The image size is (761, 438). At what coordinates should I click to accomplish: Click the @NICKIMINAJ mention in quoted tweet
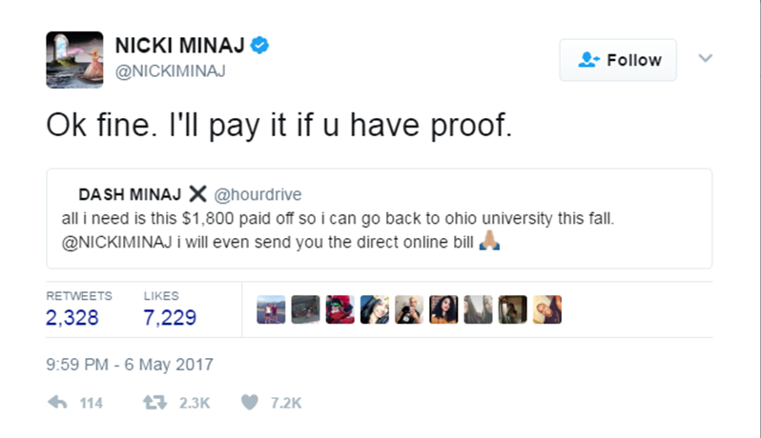pyautogui.click(x=117, y=242)
